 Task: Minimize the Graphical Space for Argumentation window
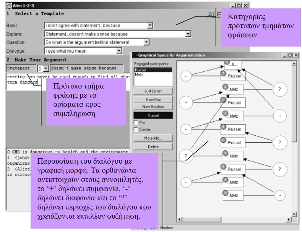[285, 55]
